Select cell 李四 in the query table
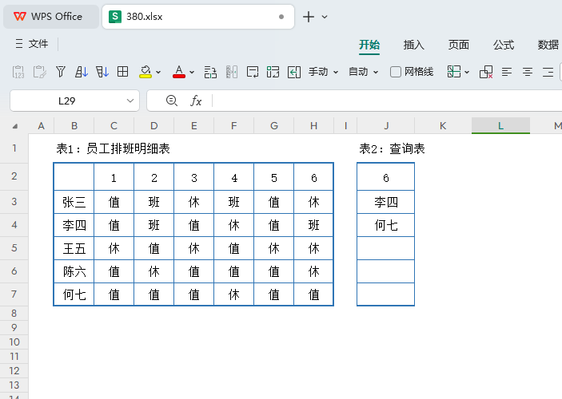This screenshot has height=399, width=562. (x=385, y=202)
